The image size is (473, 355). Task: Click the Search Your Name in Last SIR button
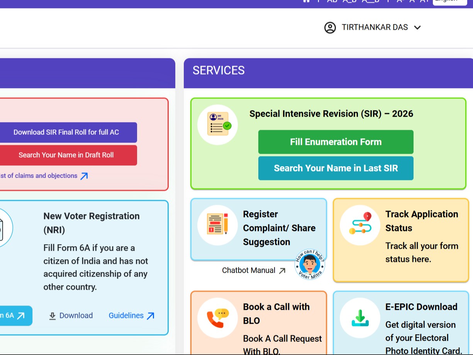(x=336, y=168)
